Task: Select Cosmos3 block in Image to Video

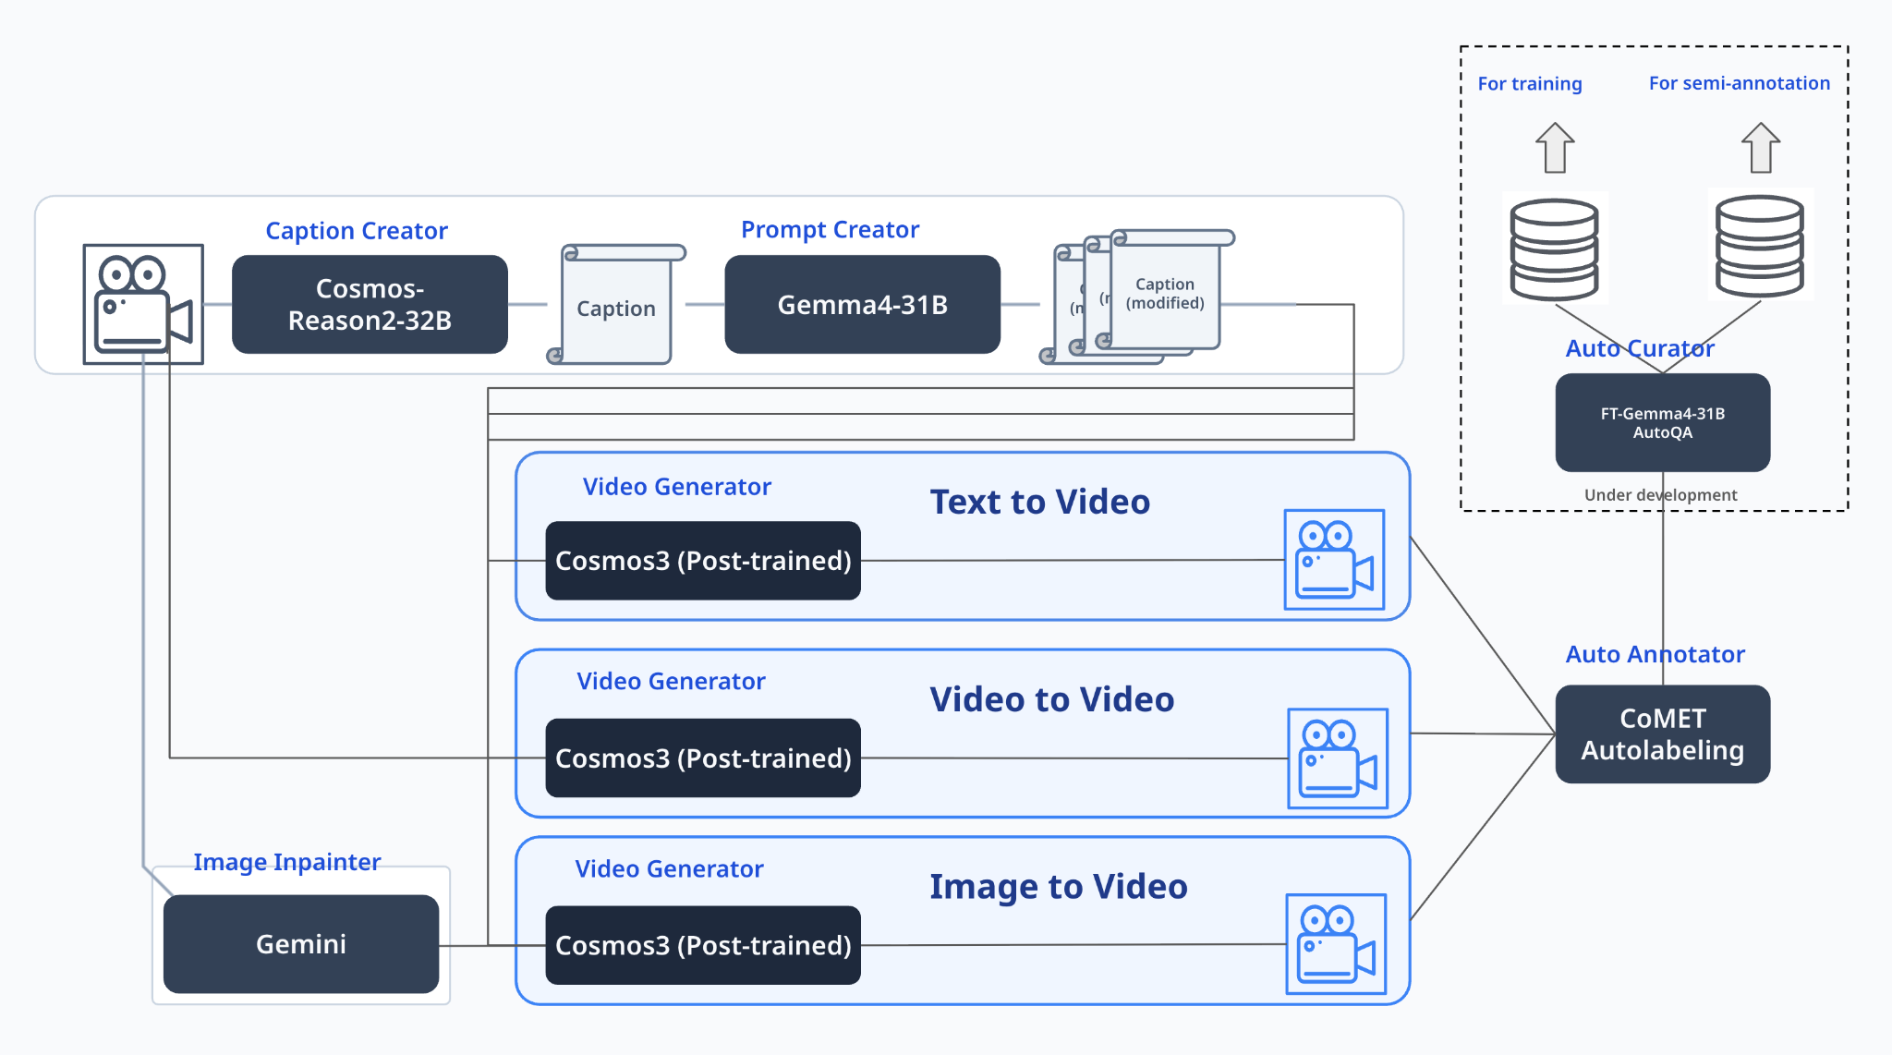Action: coord(703,945)
